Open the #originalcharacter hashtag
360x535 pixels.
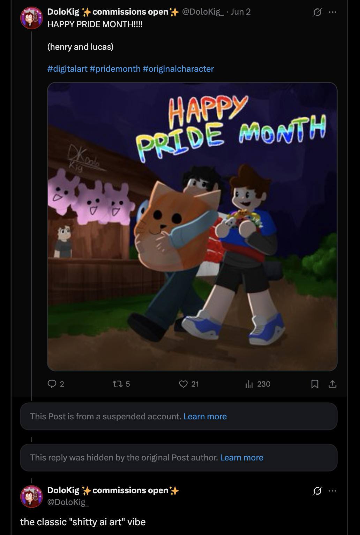[178, 69]
